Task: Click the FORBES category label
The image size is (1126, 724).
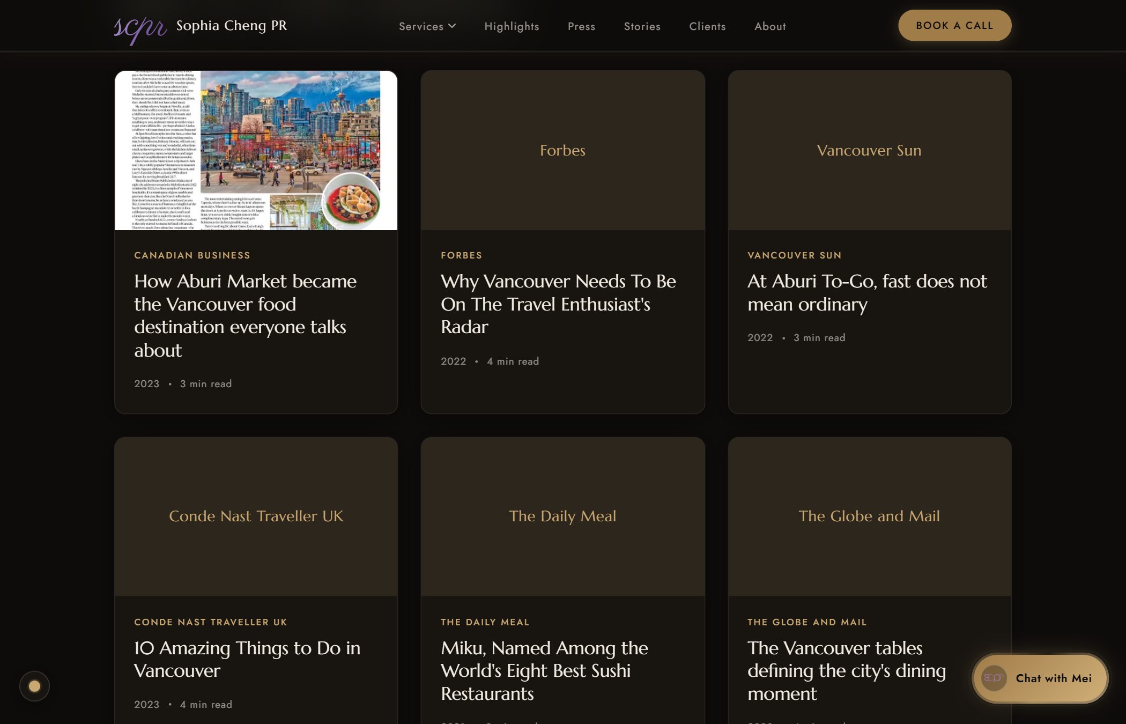Action: point(461,255)
